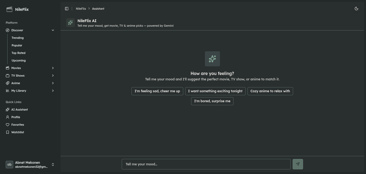Click the Watchlist bookmark icon
The image size is (366, 174).
(x=8, y=132)
